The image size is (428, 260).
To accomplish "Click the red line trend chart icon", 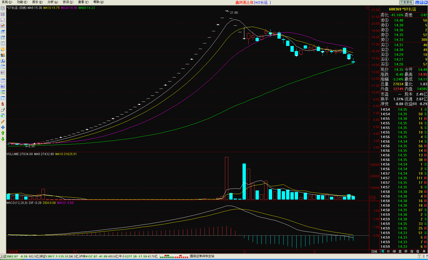I will 3,20.
